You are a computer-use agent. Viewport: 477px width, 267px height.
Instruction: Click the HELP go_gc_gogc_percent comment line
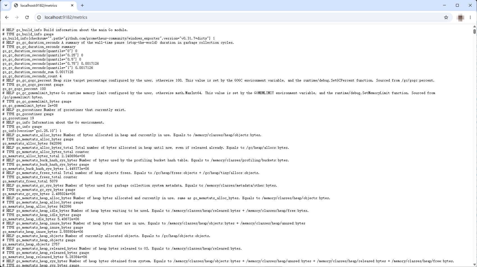point(219,80)
